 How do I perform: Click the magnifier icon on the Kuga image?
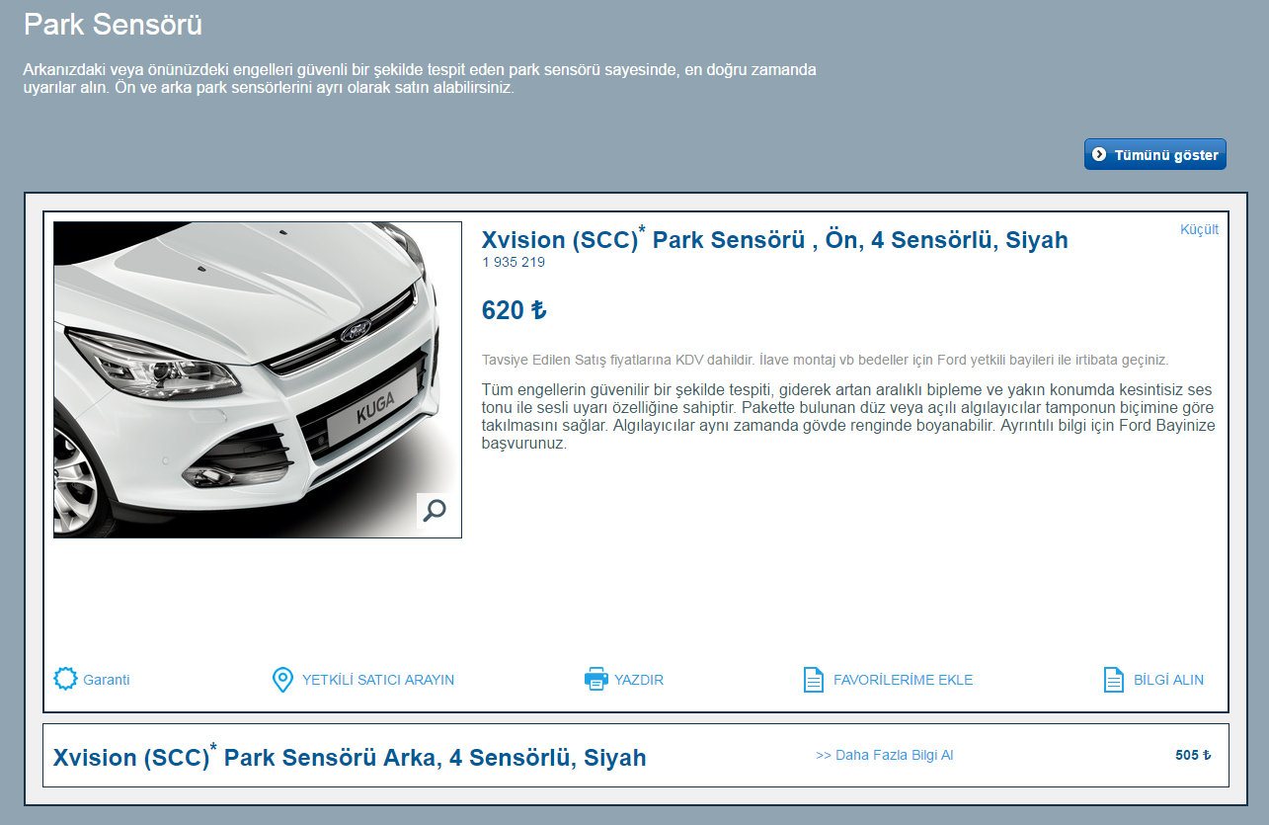435,510
